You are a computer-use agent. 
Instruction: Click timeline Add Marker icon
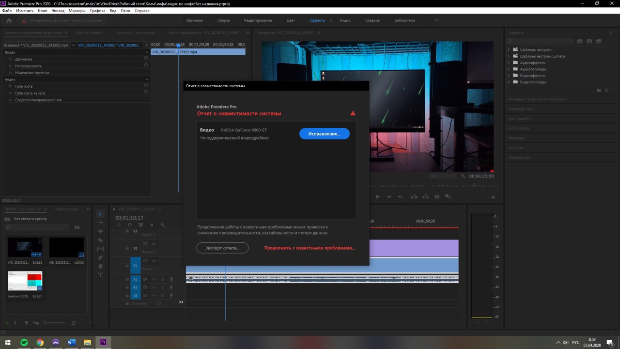point(152,225)
